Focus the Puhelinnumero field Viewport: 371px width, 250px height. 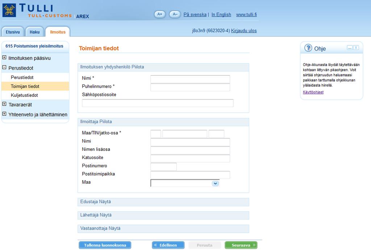(190, 87)
